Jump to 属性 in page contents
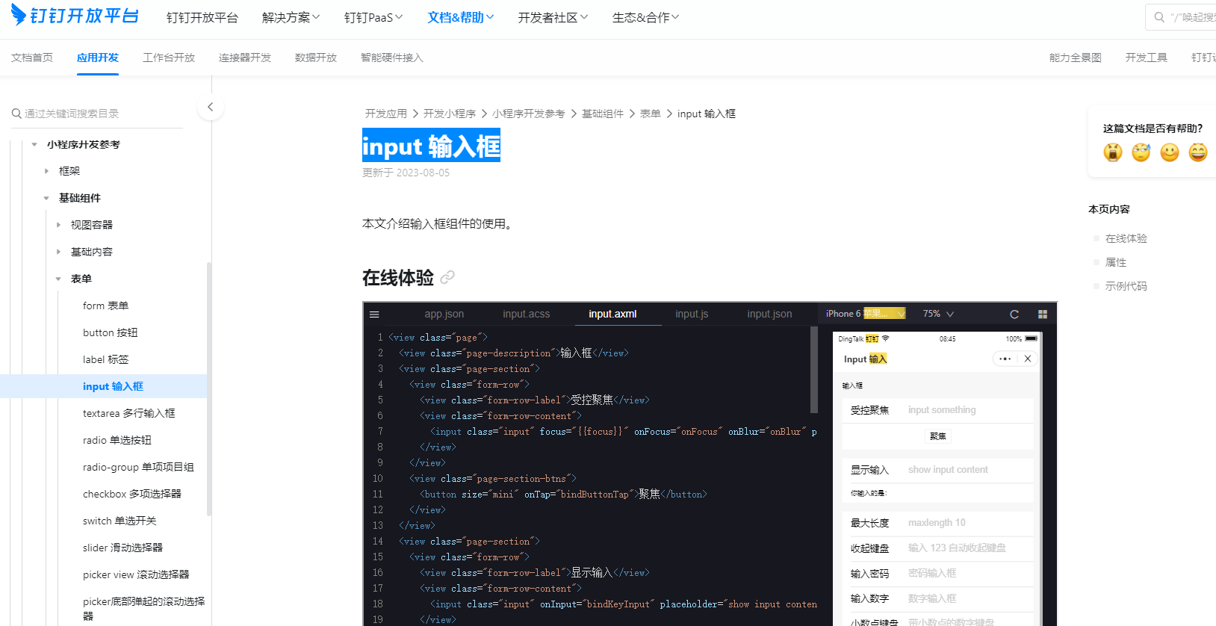The width and height of the screenshot is (1216, 626). 1116,262
